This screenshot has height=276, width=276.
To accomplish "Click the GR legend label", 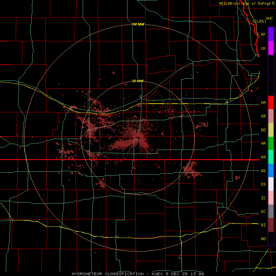I will point(263,116).
